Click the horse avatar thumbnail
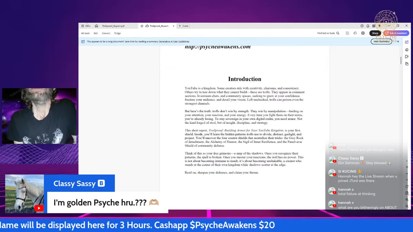This screenshot has width=413, height=232. coord(25,194)
